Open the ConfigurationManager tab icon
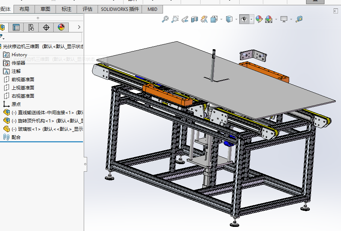 point(31,27)
